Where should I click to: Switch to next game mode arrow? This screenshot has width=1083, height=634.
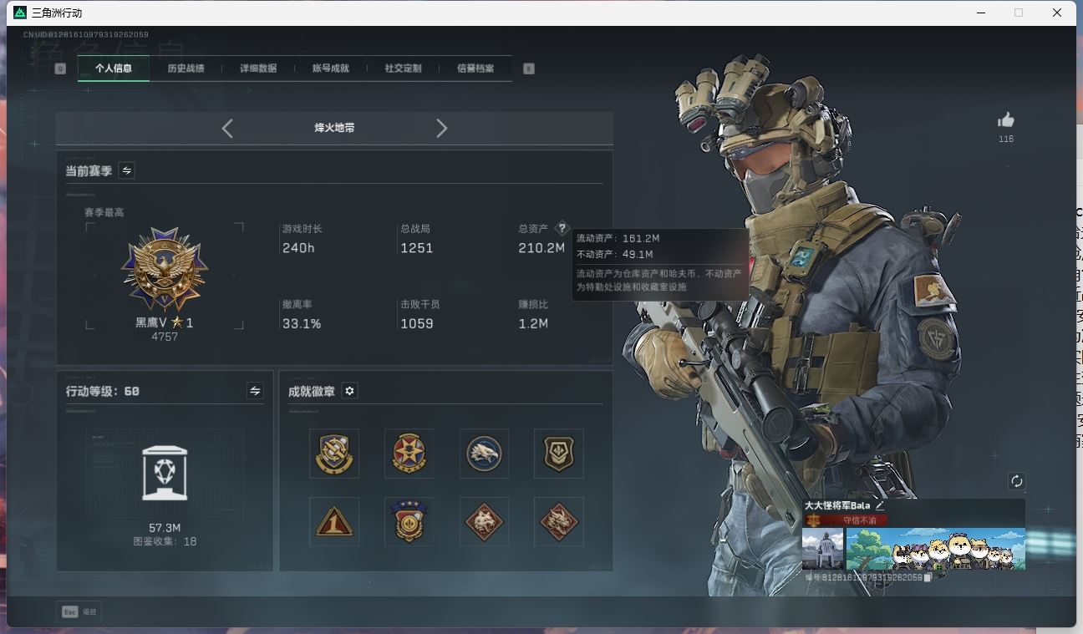click(441, 128)
